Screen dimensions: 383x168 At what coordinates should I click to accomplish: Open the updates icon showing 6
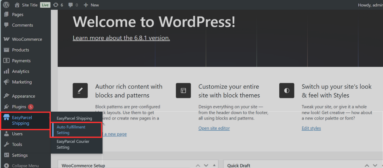click(58, 5)
